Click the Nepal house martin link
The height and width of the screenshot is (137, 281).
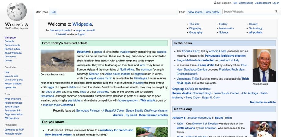(100, 78)
